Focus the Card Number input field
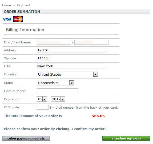This screenshot has width=153, height=144. [58, 91]
